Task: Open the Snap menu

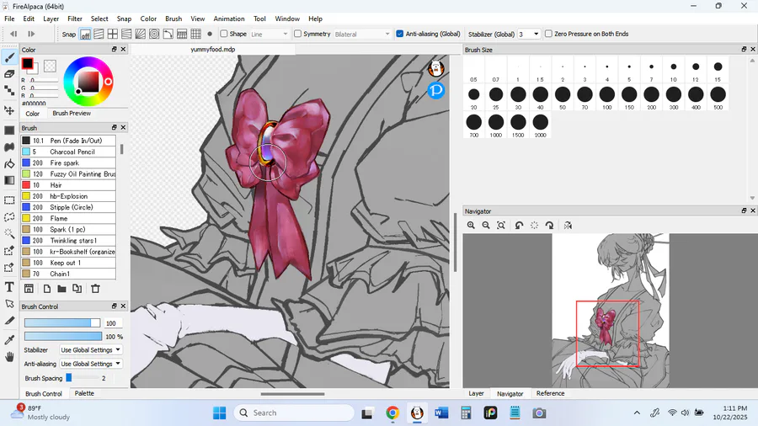Action: point(124,19)
